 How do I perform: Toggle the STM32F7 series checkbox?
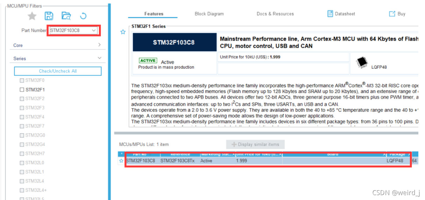click(x=22, y=126)
